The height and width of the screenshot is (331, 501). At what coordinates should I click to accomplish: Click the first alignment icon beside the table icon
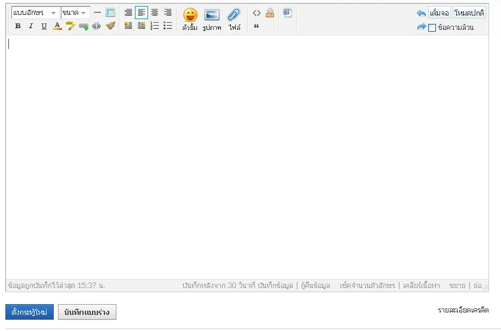pyautogui.click(x=128, y=13)
